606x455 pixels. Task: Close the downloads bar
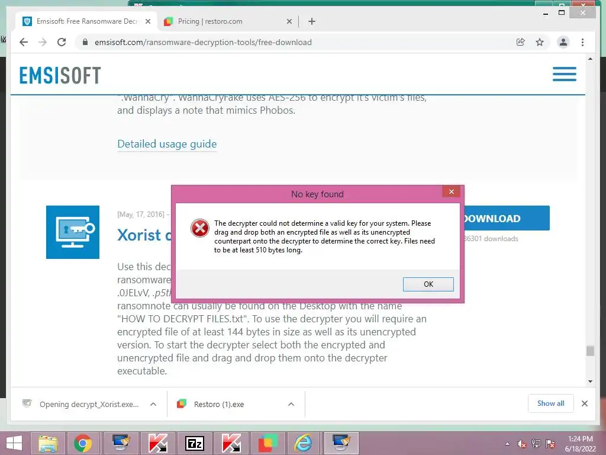(584, 403)
